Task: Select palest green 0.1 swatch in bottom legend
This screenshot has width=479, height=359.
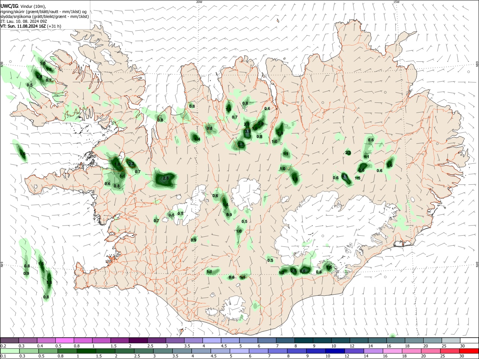Action: click(10, 351)
